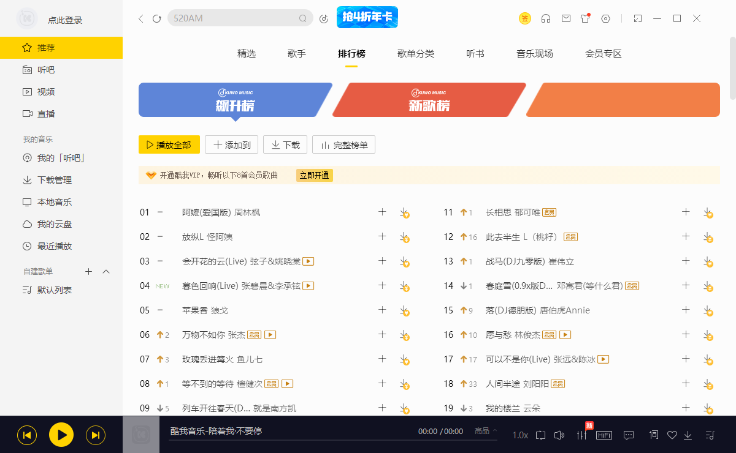Play the previous track
This screenshot has height=453, width=736.
tap(27, 435)
